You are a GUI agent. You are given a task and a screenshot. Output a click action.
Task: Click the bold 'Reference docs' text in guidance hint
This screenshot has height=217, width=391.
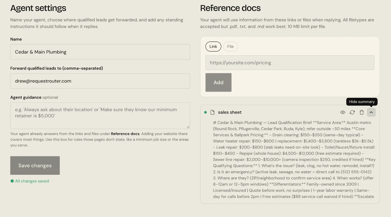[125, 134]
